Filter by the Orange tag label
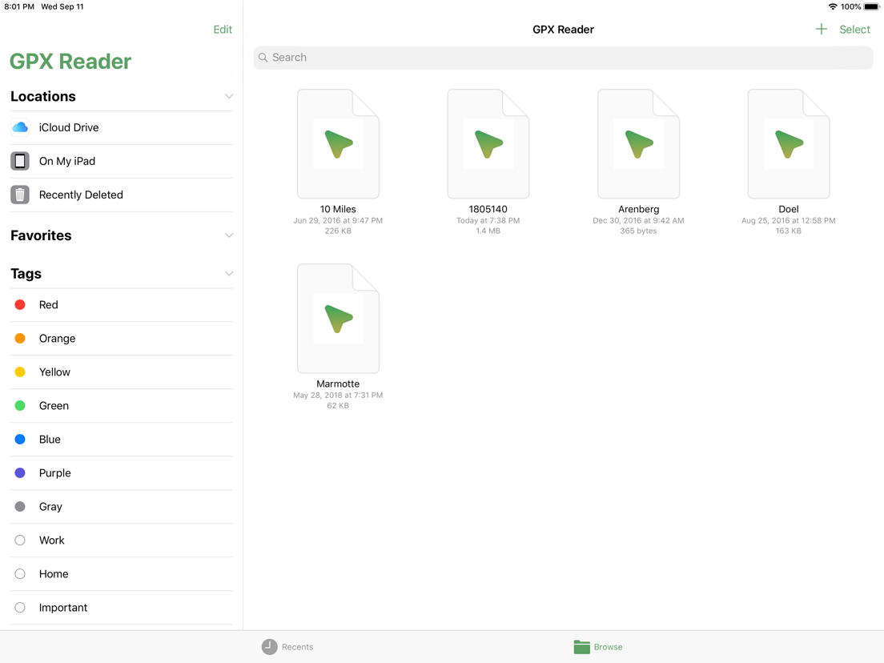 point(57,338)
